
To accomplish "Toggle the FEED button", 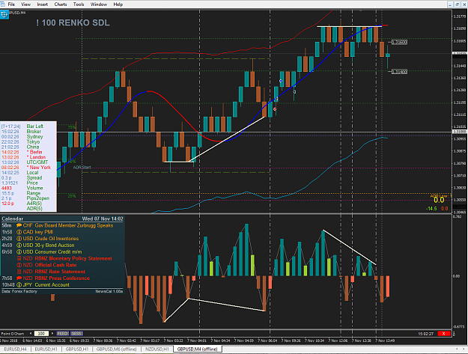I will click(63, 334).
